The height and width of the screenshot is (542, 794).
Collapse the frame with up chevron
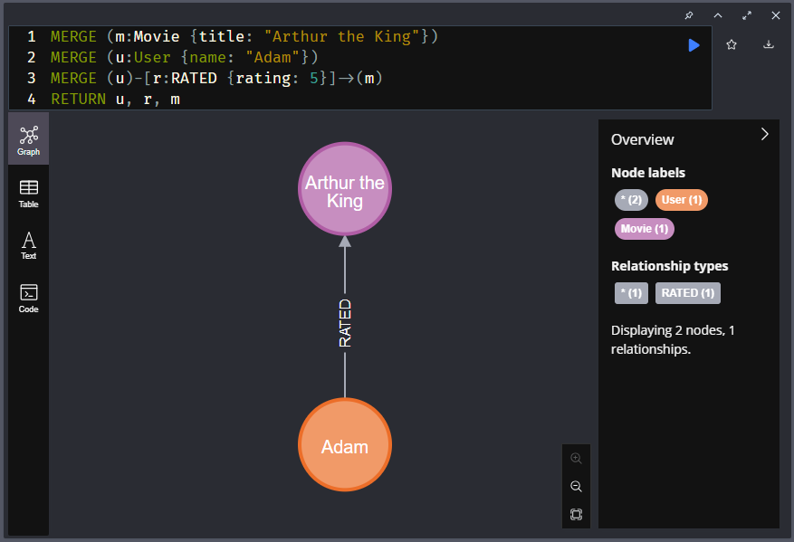(718, 15)
